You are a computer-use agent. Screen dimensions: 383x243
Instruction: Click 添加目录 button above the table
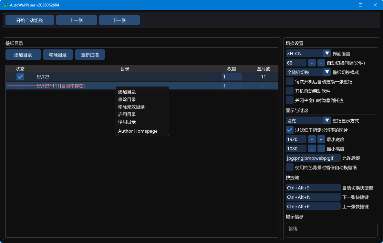click(23, 55)
